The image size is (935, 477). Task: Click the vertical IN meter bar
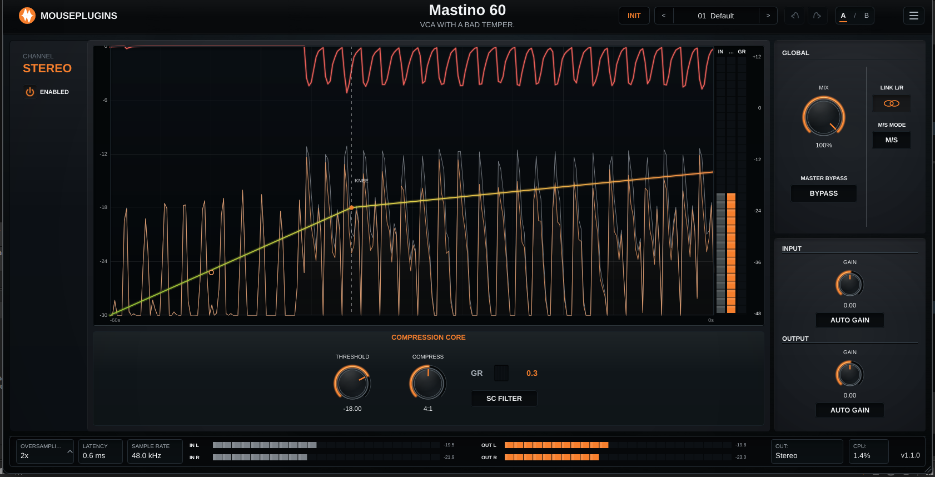coord(721,185)
